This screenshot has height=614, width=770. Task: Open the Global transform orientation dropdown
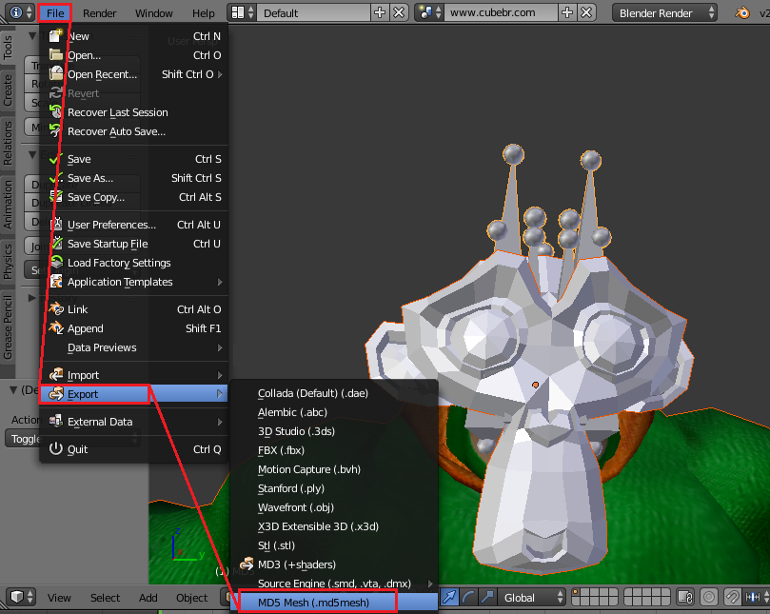pyautogui.click(x=532, y=597)
